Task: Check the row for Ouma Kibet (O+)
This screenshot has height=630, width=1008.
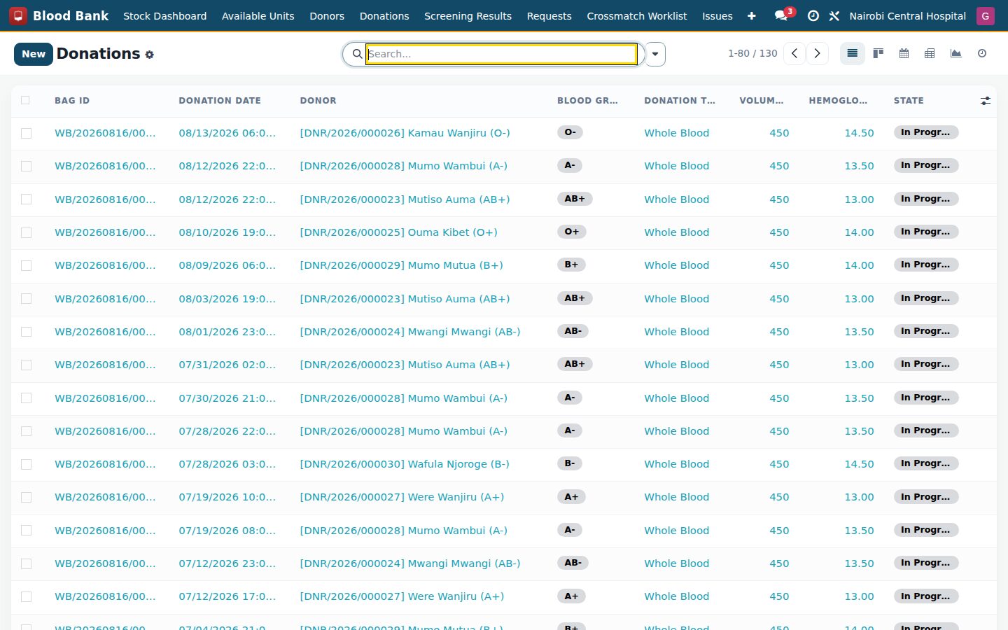Action: (26, 232)
